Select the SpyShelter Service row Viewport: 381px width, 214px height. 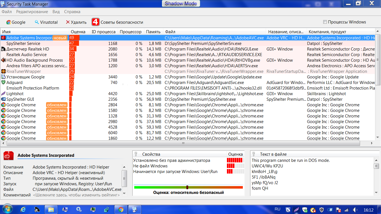click(188, 44)
